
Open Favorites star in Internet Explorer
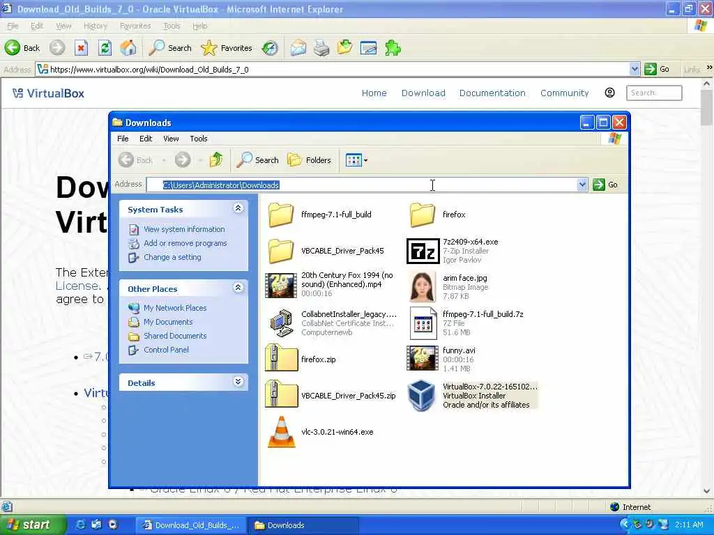(x=227, y=48)
